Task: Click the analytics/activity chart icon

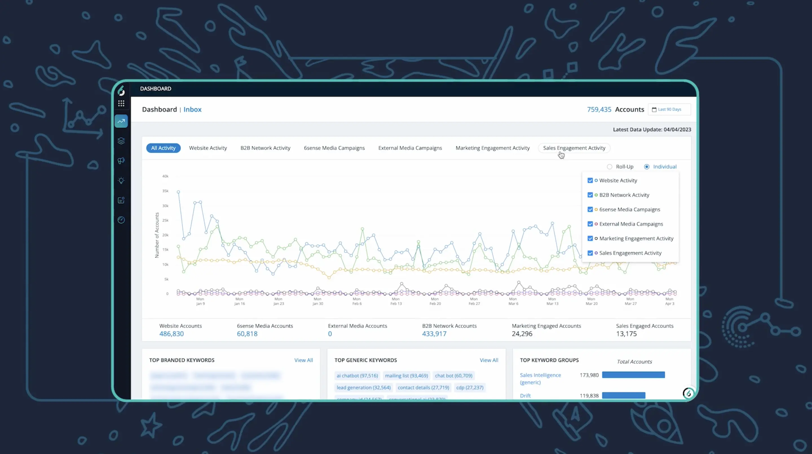Action: point(121,121)
